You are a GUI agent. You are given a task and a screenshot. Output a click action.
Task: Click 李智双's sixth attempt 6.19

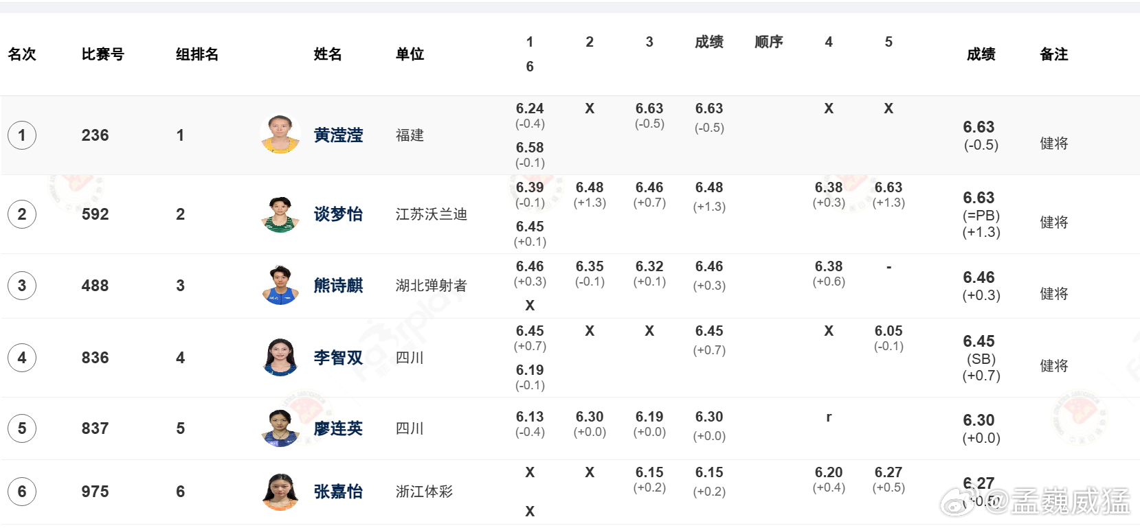tap(530, 370)
